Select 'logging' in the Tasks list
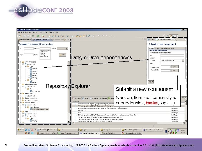202x151 pixels. [42, 53]
